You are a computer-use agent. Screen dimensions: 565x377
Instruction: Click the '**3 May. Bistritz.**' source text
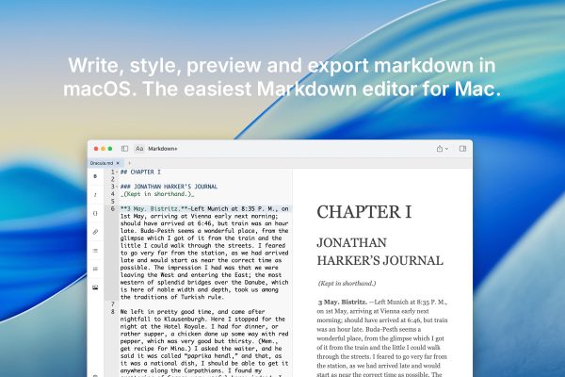(x=153, y=209)
